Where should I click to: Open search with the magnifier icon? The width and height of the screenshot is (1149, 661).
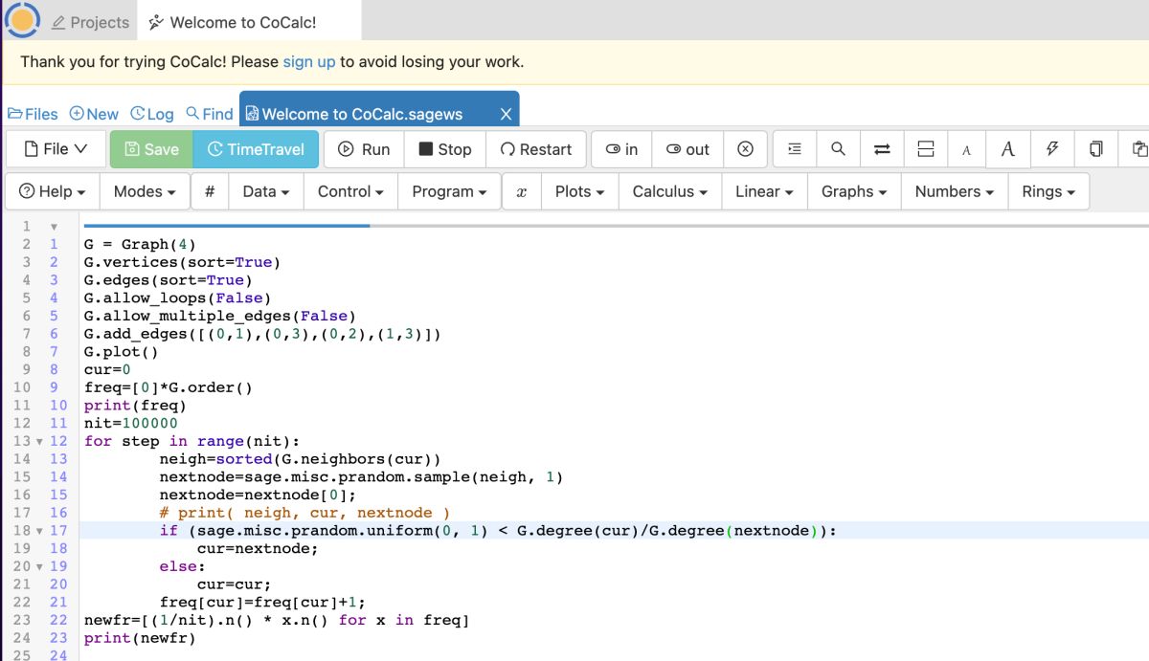click(838, 149)
